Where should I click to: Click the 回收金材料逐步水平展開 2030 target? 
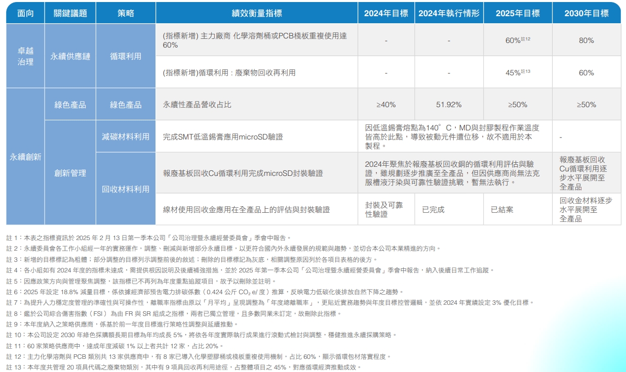(586, 209)
